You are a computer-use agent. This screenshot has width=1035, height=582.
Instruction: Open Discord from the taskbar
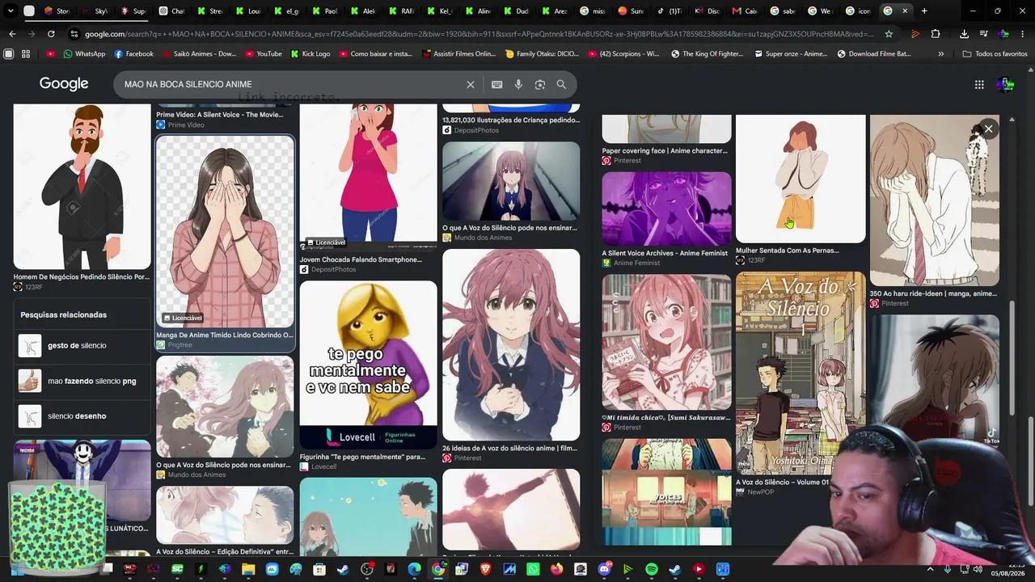tap(604, 570)
